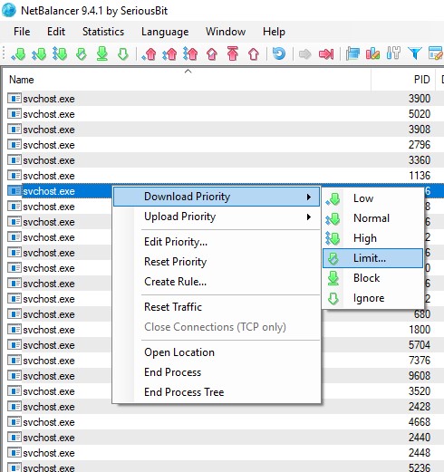Click the Upload Normal priority toolbar icon

pyautogui.click(x=169, y=54)
